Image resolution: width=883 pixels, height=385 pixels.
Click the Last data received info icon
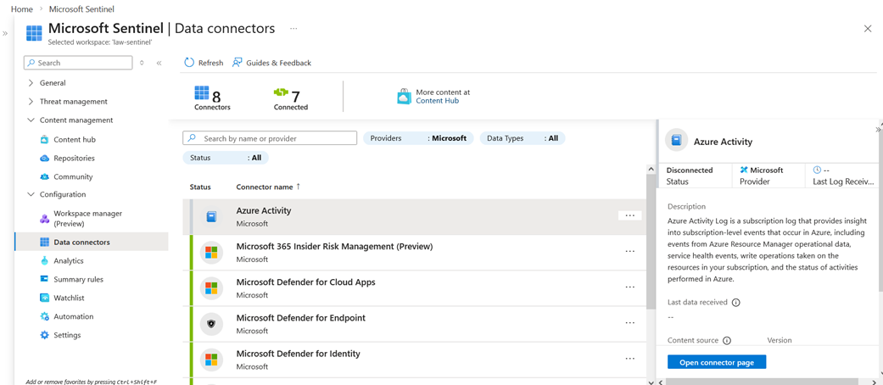[735, 302]
